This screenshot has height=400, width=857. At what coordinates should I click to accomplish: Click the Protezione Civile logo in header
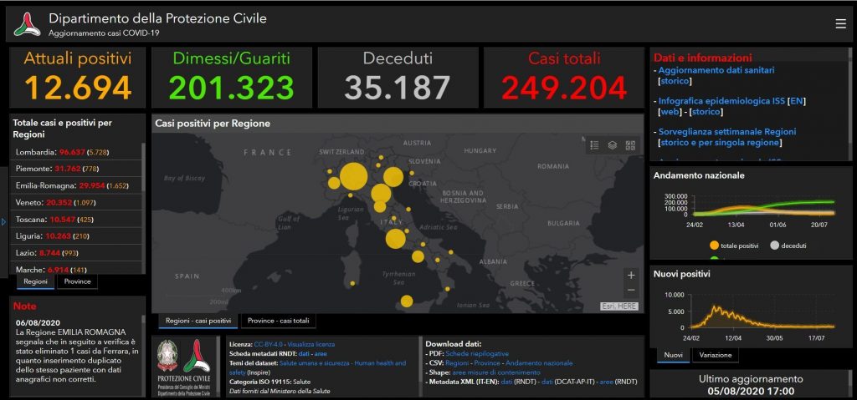pos(28,24)
